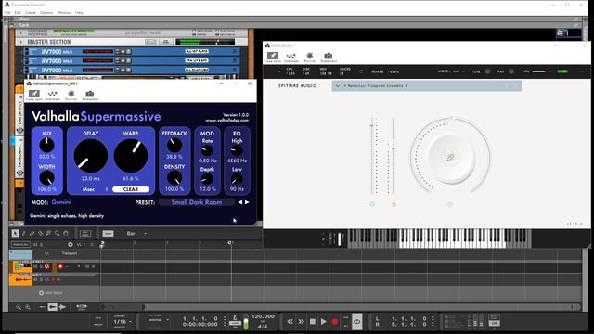
Task: Click the www.valhalladsp.com link
Action: 227,120
